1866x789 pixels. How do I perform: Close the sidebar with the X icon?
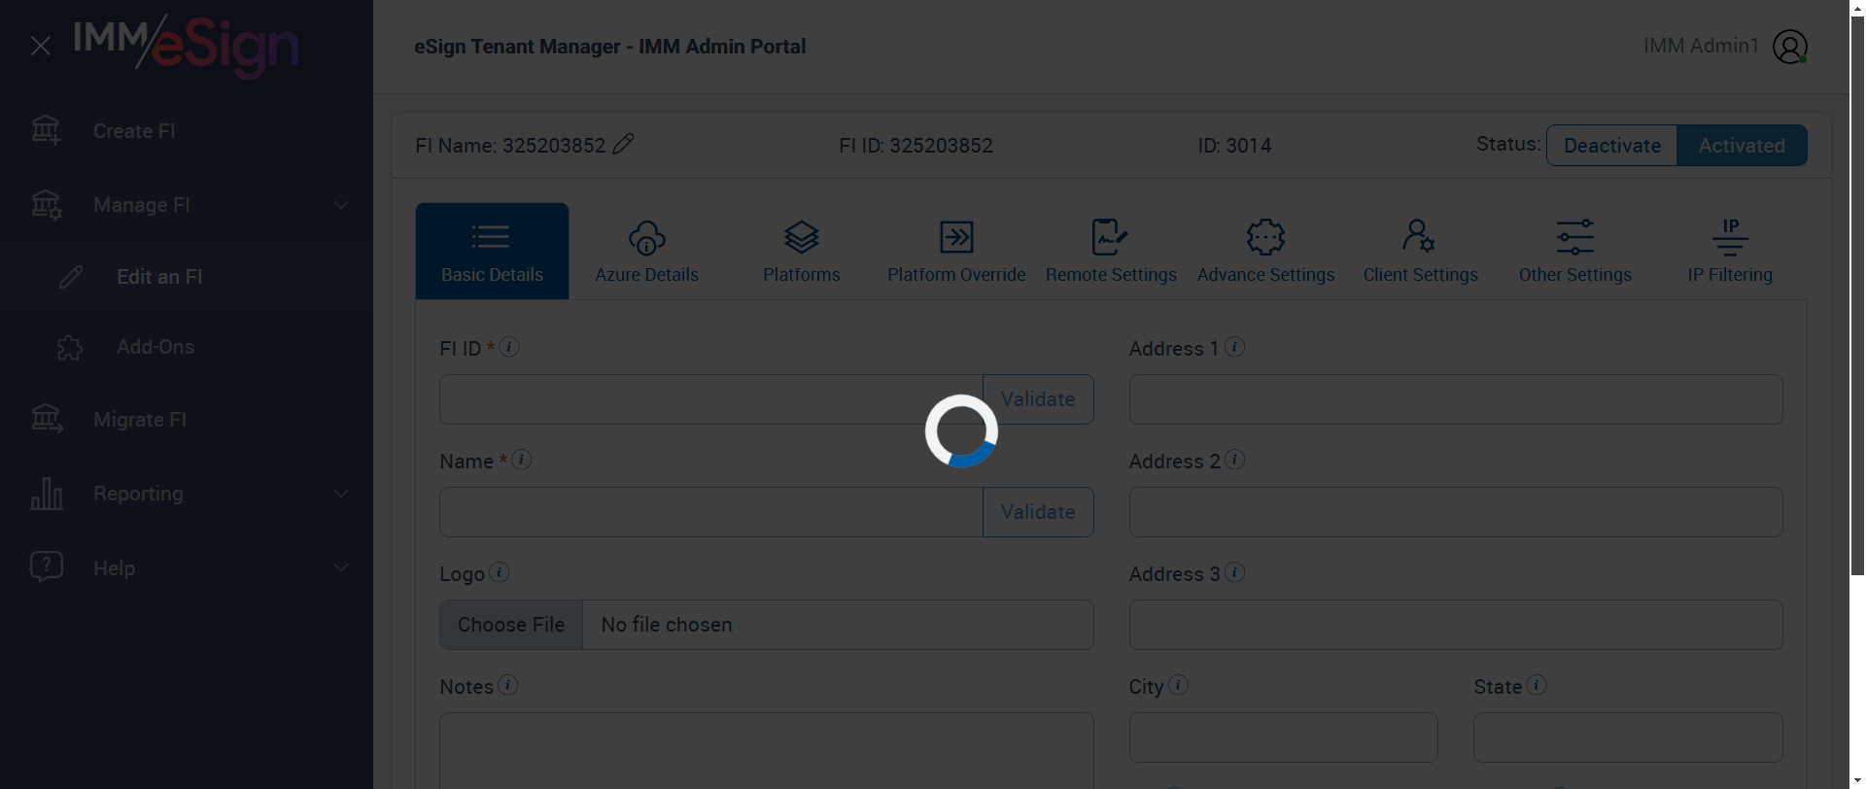[x=41, y=46]
